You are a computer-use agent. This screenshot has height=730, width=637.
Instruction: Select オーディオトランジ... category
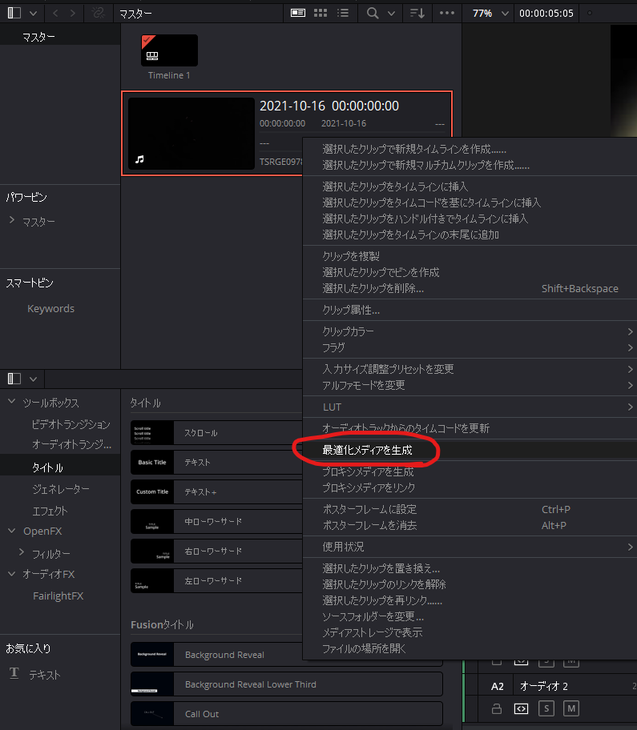[72, 444]
